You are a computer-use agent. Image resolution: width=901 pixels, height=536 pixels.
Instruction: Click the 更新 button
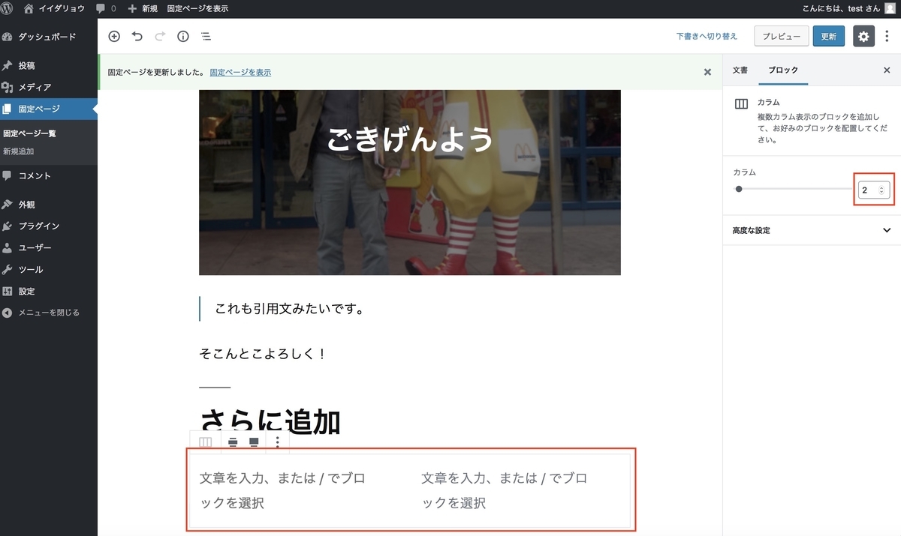[x=829, y=36]
